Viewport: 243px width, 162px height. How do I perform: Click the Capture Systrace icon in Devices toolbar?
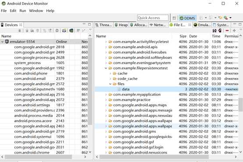point(78,31)
